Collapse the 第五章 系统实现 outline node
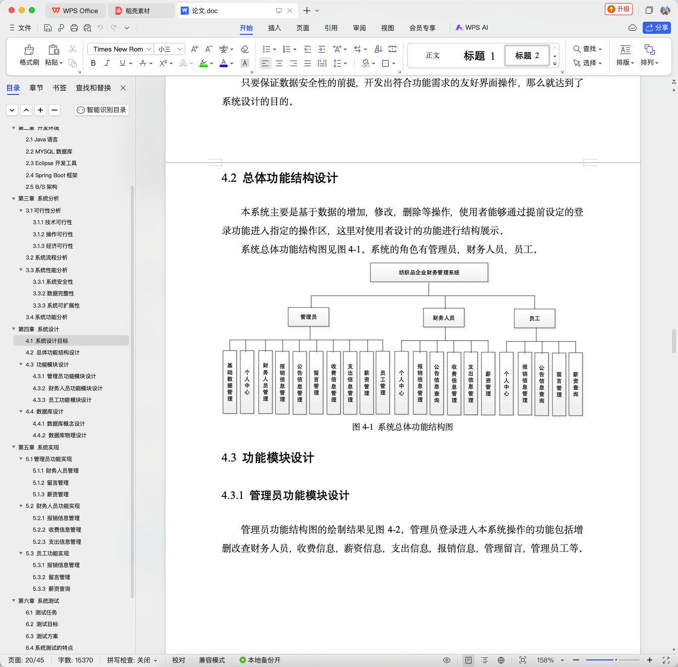Viewport: 678px width, 667px height. click(14, 447)
